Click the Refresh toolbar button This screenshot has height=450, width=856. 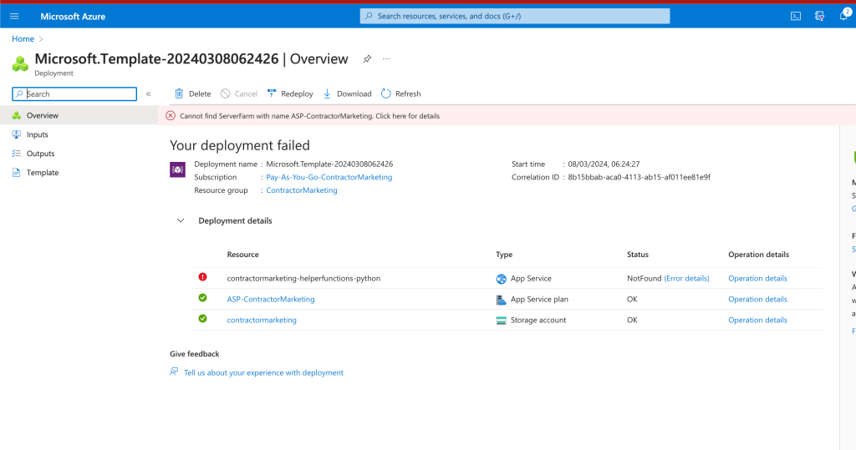coord(400,94)
